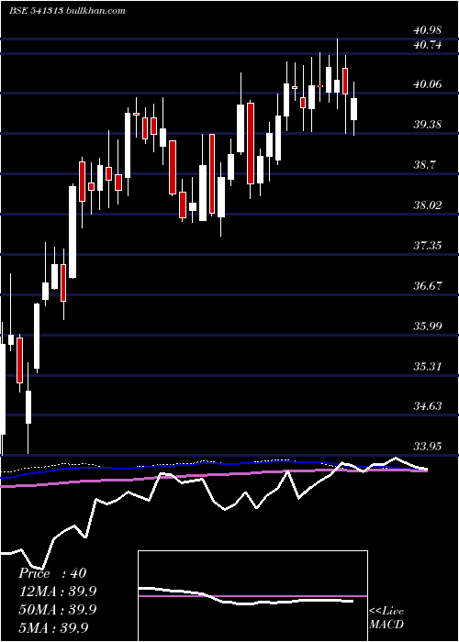This screenshot has height=642, width=459.
Task: Click the 40.74 price axis label
Action: click(428, 45)
